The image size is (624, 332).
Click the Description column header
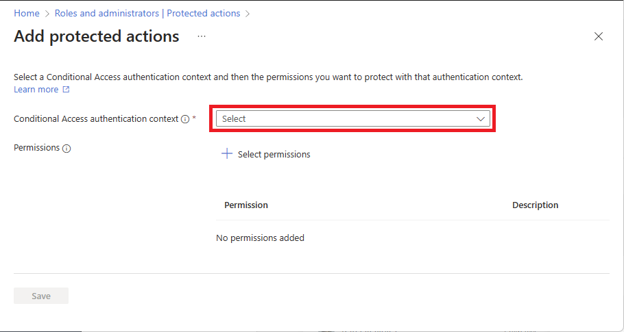pyautogui.click(x=535, y=205)
